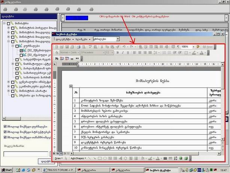Collapse the ჟურნალები tree node
This screenshot has width=230, height=173.
13,46
